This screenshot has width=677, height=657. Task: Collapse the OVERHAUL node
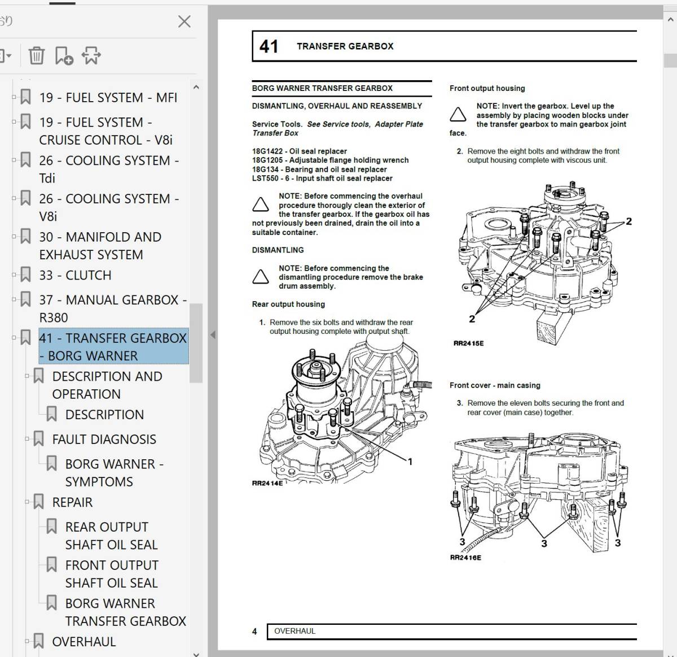tap(27, 642)
